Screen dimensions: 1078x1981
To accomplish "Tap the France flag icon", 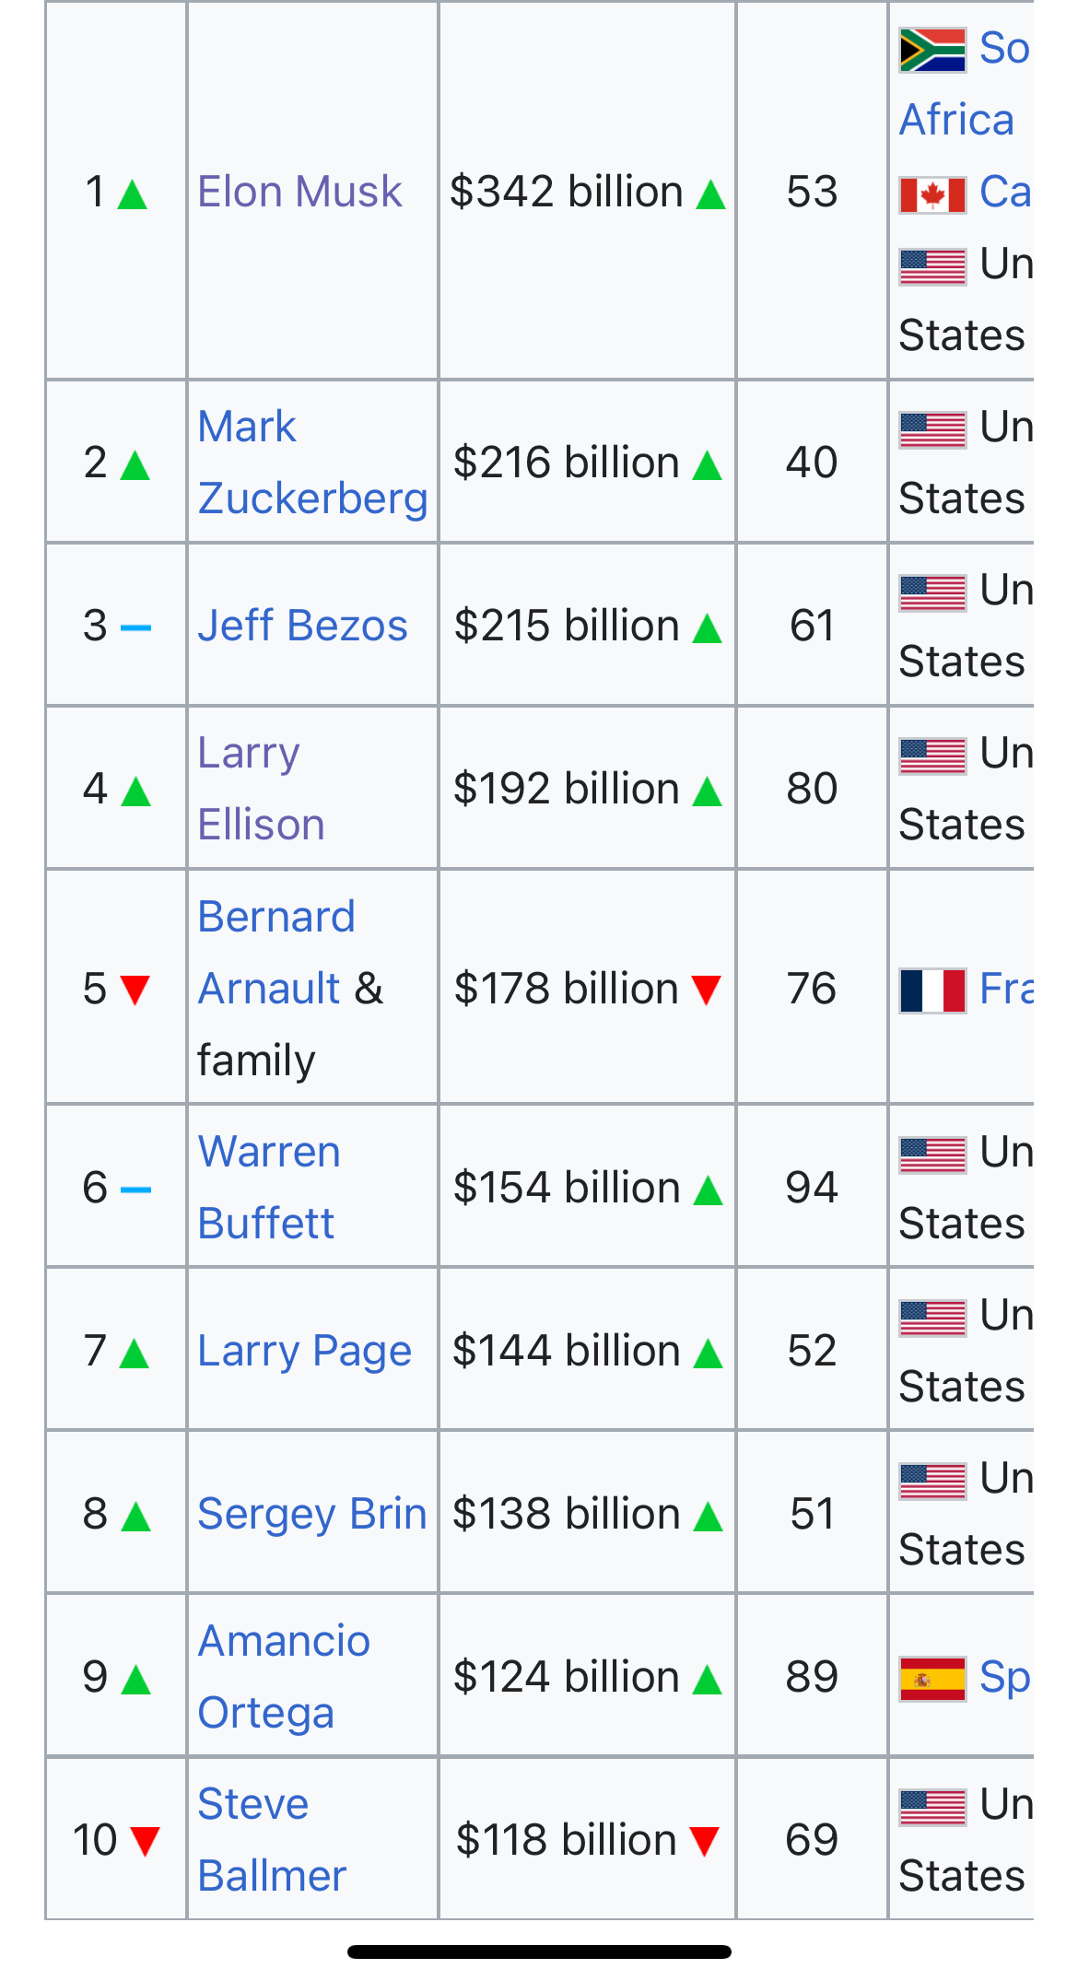I will tap(932, 990).
